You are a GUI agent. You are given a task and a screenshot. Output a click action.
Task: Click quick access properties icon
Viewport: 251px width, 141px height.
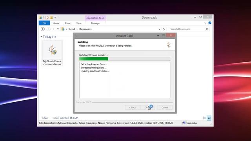[47, 17]
